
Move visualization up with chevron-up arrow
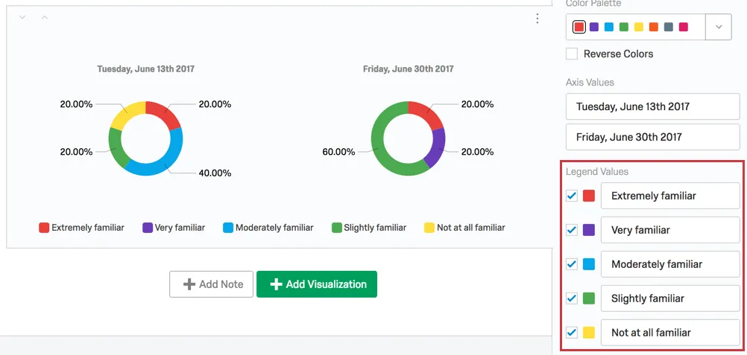tap(44, 18)
